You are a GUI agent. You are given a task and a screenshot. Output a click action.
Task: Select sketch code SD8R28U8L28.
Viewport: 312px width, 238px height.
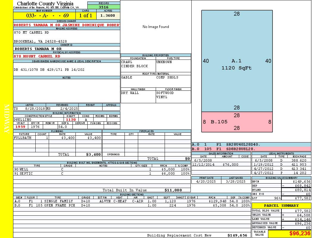coord(241,149)
